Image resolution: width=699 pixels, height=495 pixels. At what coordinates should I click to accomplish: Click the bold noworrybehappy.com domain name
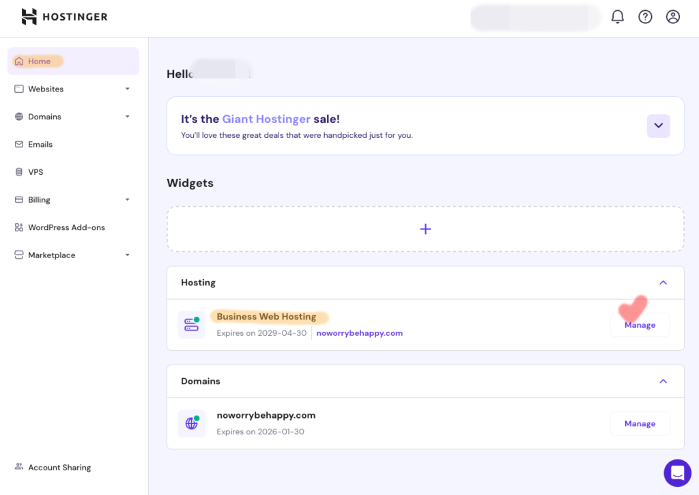tap(266, 415)
